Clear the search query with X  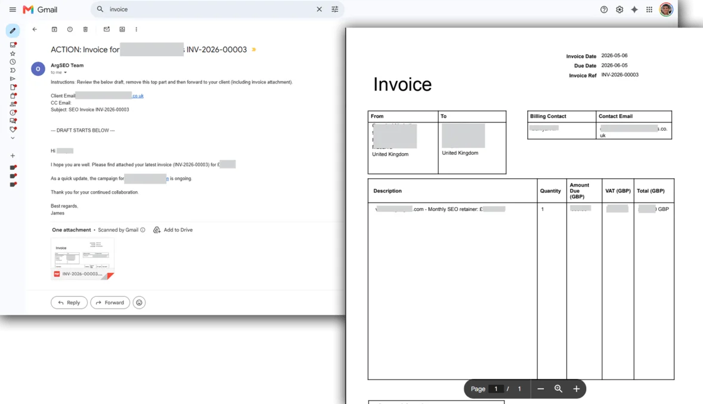click(x=319, y=9)
